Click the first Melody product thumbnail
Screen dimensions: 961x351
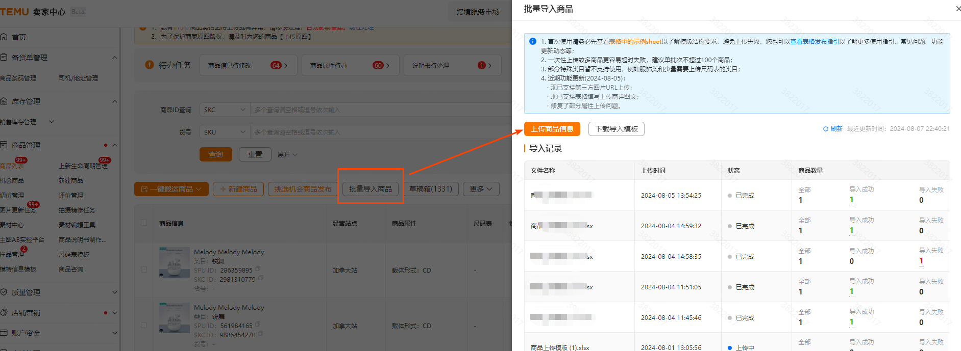pyautogui.click(x=174, y=262)
